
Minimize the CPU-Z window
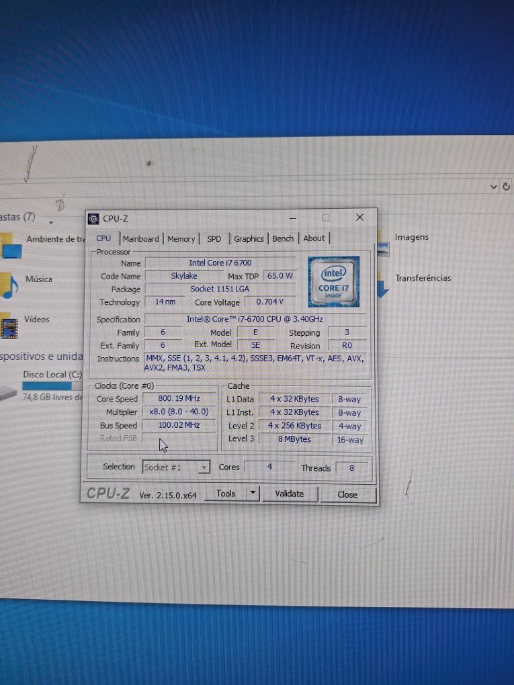coord(293,218)
